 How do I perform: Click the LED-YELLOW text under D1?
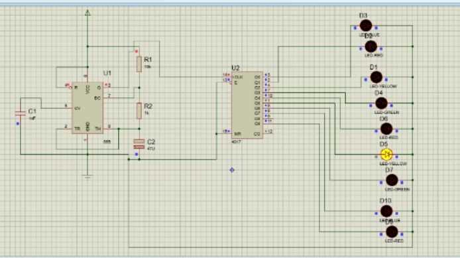coord(383,87)
